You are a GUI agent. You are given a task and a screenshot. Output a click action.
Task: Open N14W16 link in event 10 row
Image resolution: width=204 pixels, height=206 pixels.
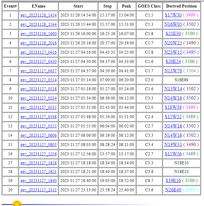pos(173,98)
